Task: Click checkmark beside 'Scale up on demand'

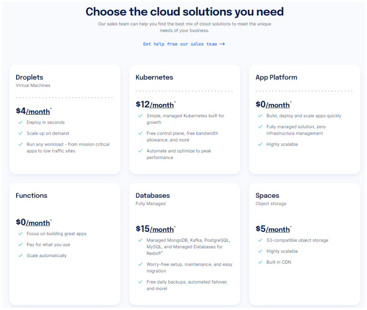Action: [20, 133]
